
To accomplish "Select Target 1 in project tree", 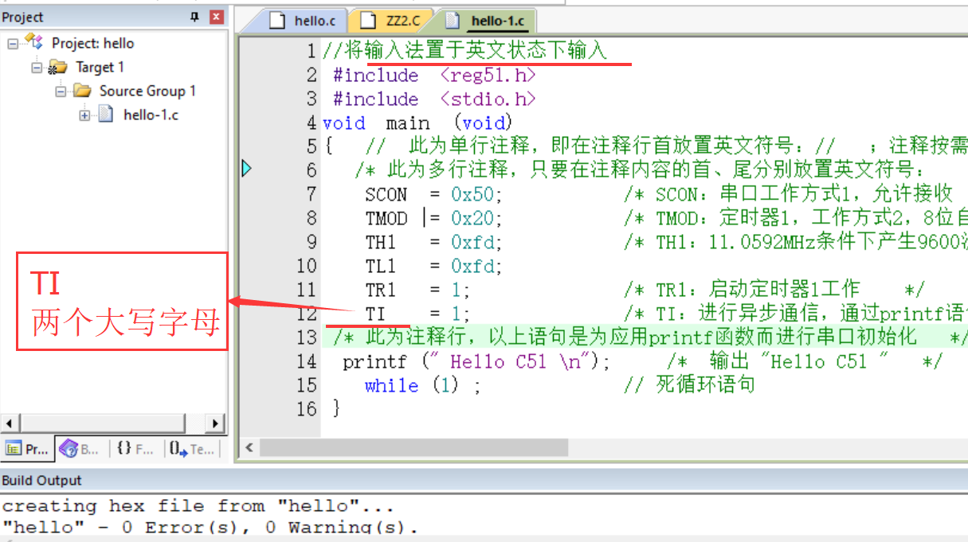I will (100, 68).
